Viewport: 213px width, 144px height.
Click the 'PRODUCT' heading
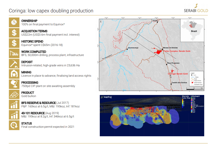coord(28,93)
